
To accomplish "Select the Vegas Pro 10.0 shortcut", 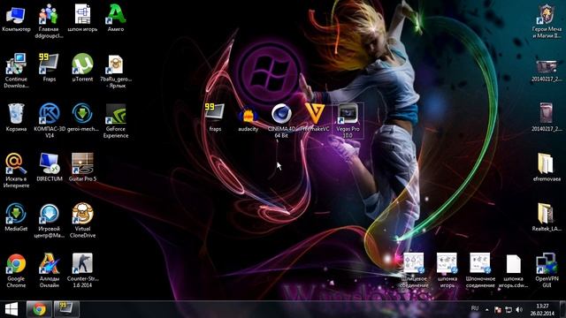I will click(348, 120).
